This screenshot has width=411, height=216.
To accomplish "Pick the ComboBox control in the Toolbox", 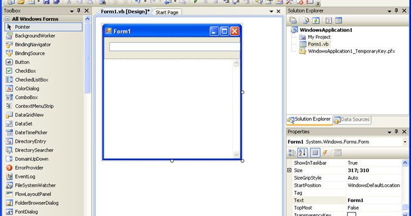I will pos(43,97).
